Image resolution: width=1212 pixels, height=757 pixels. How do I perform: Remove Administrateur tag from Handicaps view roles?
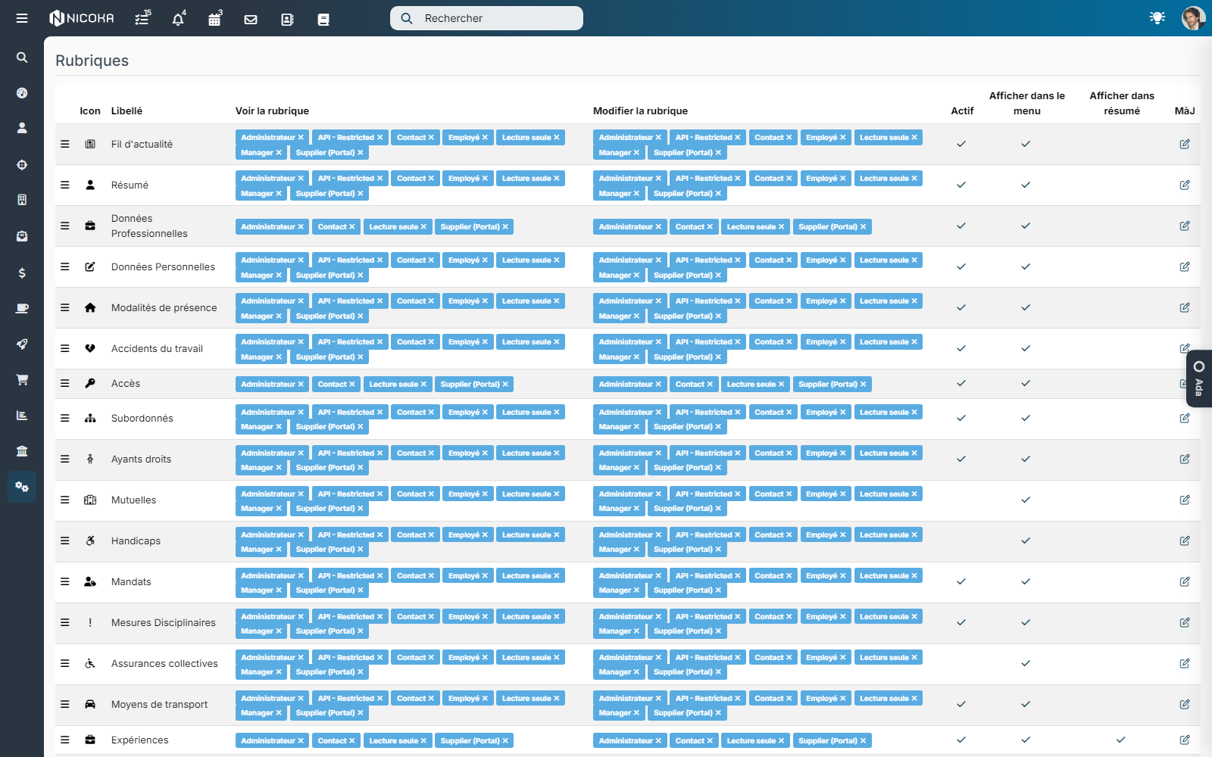coord(301,535)
